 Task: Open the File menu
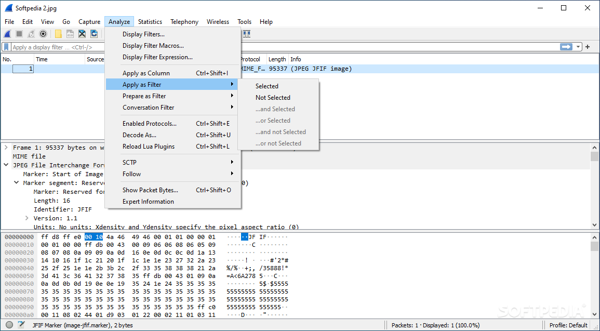click(9, 22)
